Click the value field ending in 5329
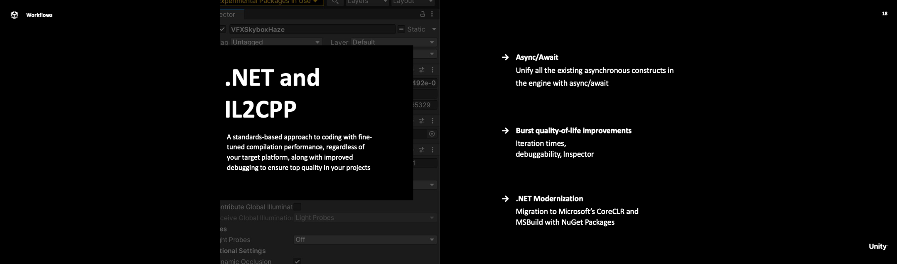 425,105
